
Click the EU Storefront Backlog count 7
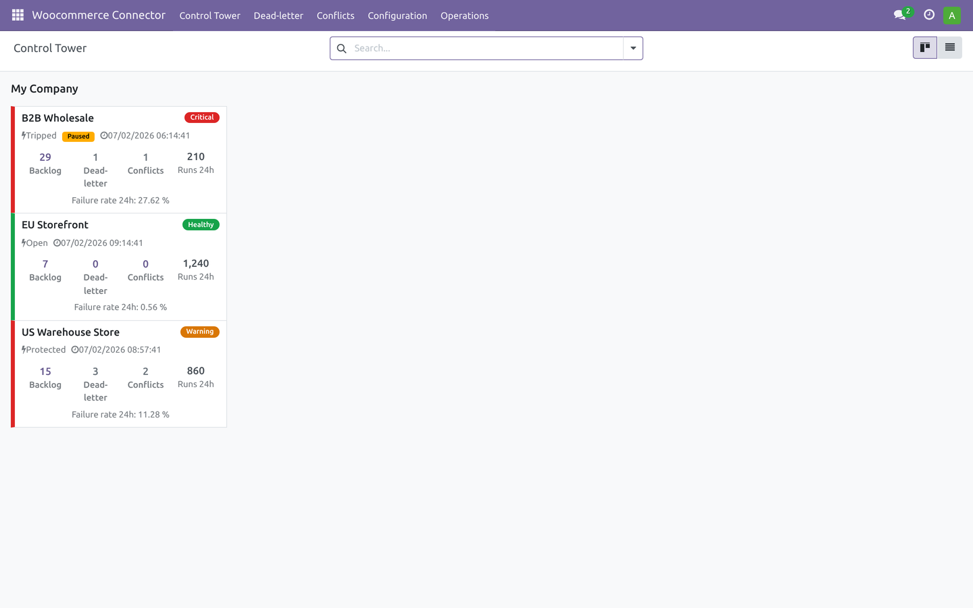[x=45, y=264]
